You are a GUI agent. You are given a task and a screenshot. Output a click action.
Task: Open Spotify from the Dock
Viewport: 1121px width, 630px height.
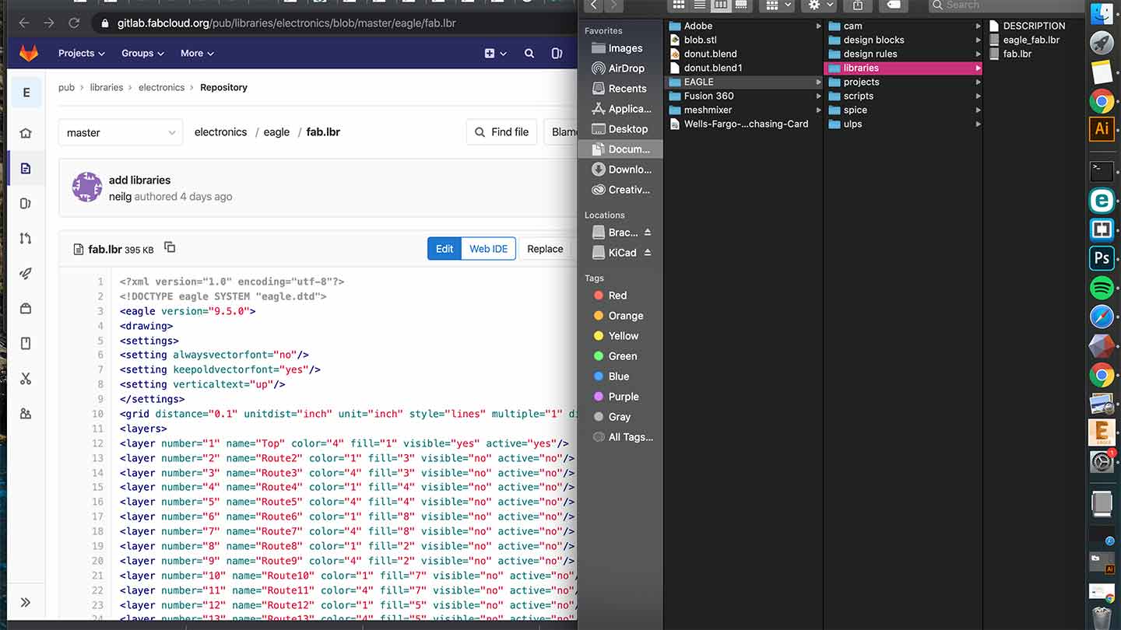pos(1102,288)
